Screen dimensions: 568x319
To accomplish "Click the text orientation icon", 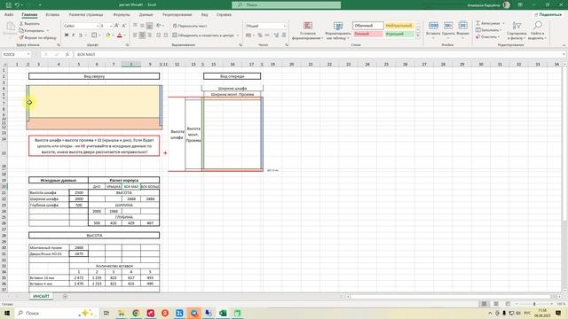I will coord(159,26).
